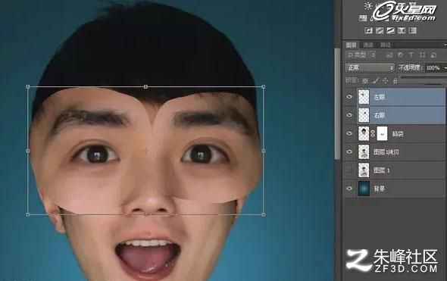Select the shape layer filter icon
The height and width of the screenshot is (281, 447).
click(x=423, y=55)
